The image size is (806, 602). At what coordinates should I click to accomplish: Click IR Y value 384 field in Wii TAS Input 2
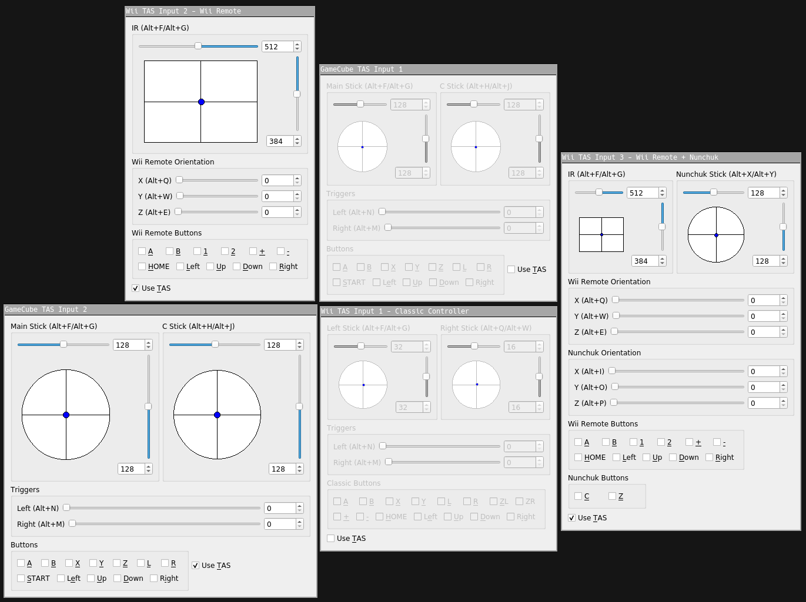(284, 141)
